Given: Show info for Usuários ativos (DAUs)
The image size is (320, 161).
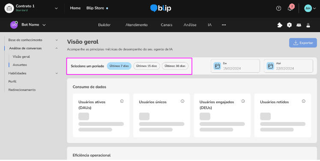Looking at the screenshot, I should pos(122,101).
